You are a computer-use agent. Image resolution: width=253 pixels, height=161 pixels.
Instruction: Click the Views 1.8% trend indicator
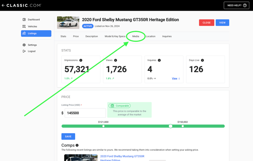coord(110,78)
